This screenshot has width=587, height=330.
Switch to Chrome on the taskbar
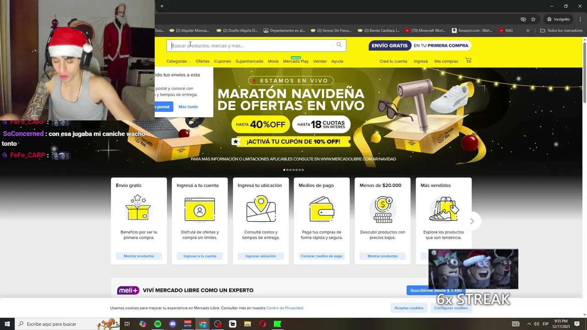pyautogui.click(x=203, y=324)
